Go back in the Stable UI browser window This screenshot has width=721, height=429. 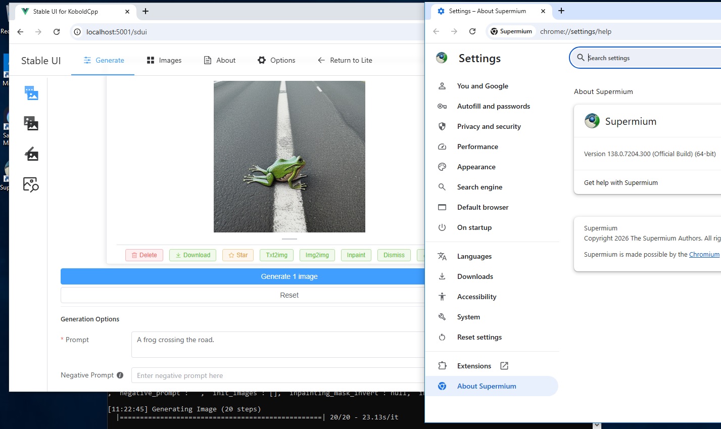[20, 32]
